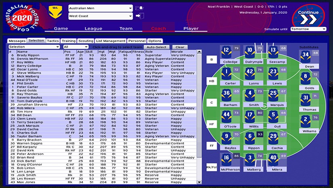Click the player list scrollbar thumb
Image resolution: width=333 pixels, height=188 pixels.
pos(199,106)
